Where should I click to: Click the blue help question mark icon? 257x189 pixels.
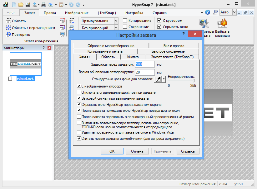click(x=208, y=12)
